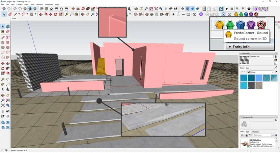Toggle shaded with textures style

(30, 9)
